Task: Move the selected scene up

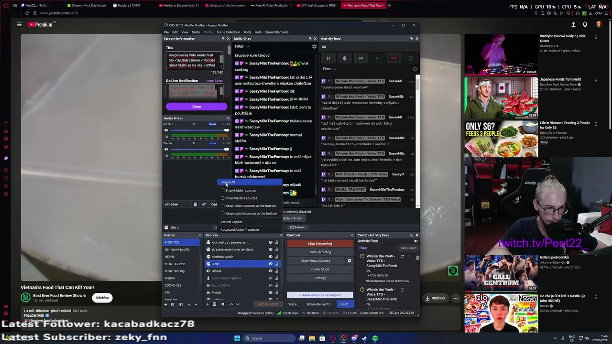Action: click(189, 304)
